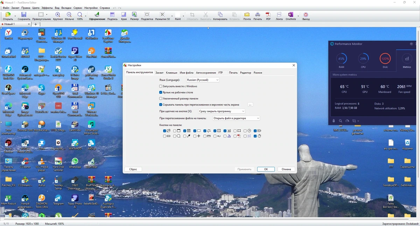The image size is (420, 226).
Task: Expand the При щелчке на кнопке [X] dropdown
Action: coord(222,111)
